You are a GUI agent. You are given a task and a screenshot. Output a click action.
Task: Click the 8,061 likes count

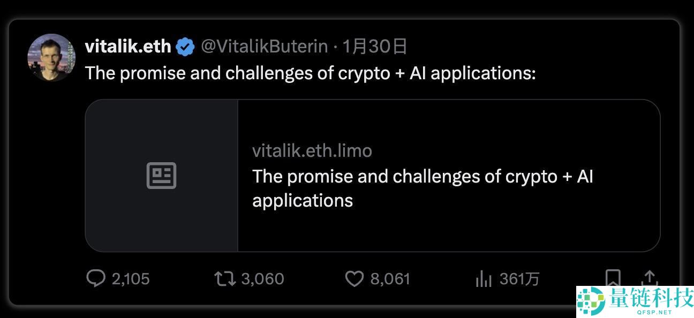[x=390, y=279]
